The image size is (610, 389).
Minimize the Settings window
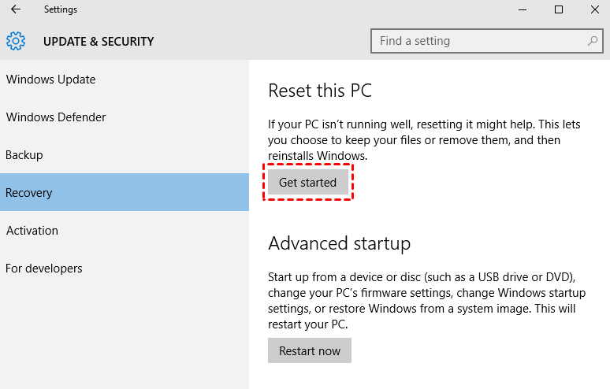[x=523, y=9]
